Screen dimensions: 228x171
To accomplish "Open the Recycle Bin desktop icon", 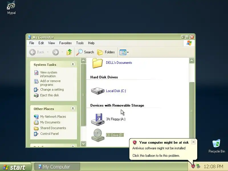I will click(217, 146).
